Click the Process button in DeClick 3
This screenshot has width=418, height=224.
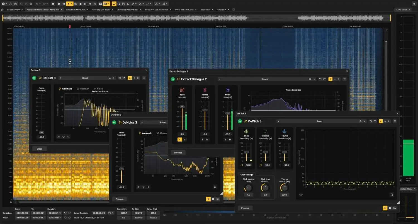pyautogui.click(x=245, y=208)
